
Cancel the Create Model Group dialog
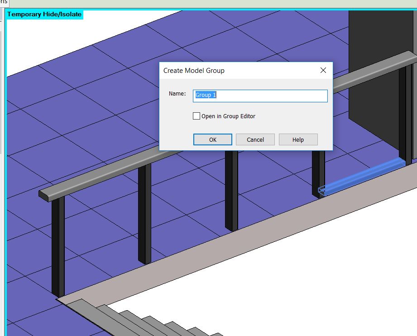click(x=255, y=139)
